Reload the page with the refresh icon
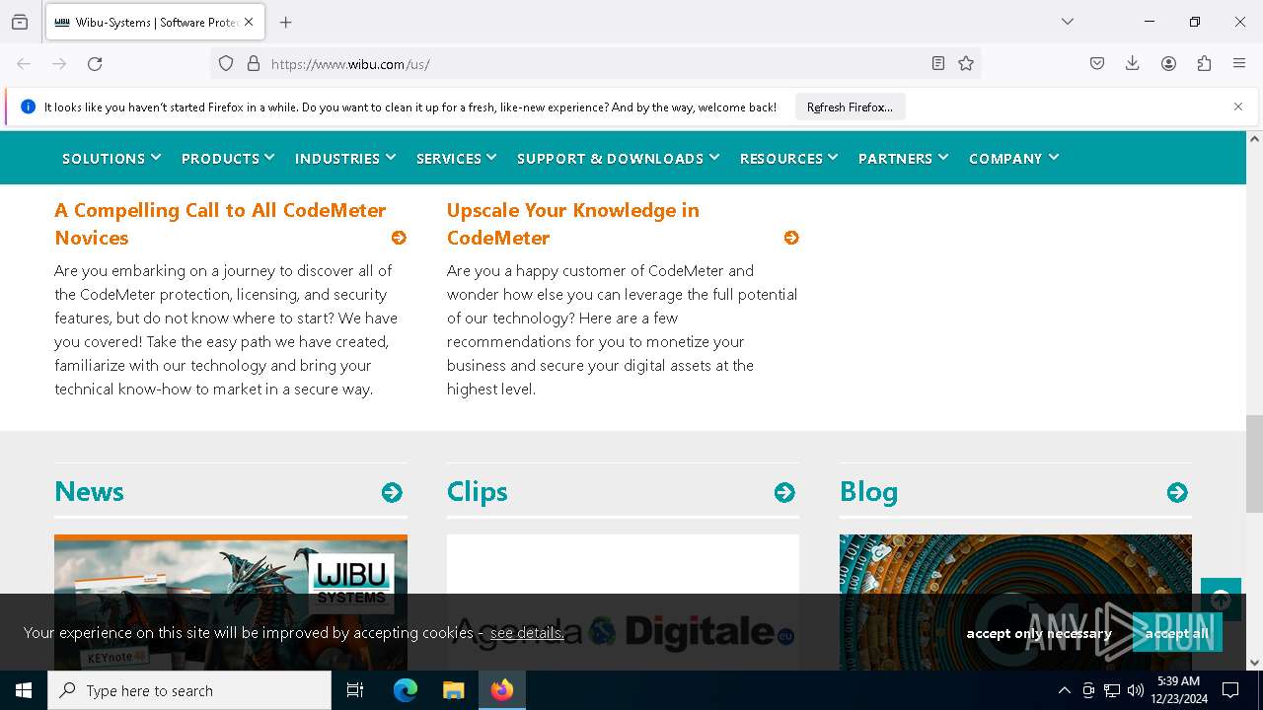Viewport: 1263px width, 710px height. tap(95, 64)
